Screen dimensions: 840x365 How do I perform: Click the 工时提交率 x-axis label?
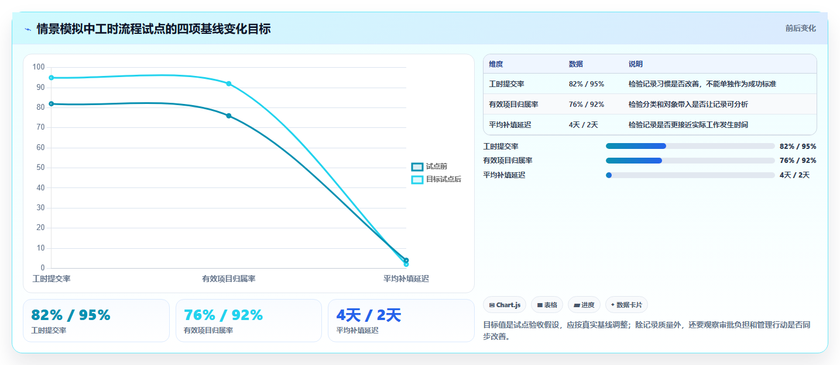click(52, 279)
